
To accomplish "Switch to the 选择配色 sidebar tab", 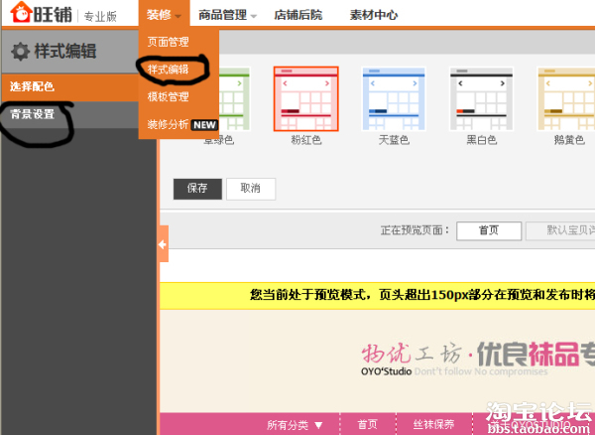I will pos(69,87).
